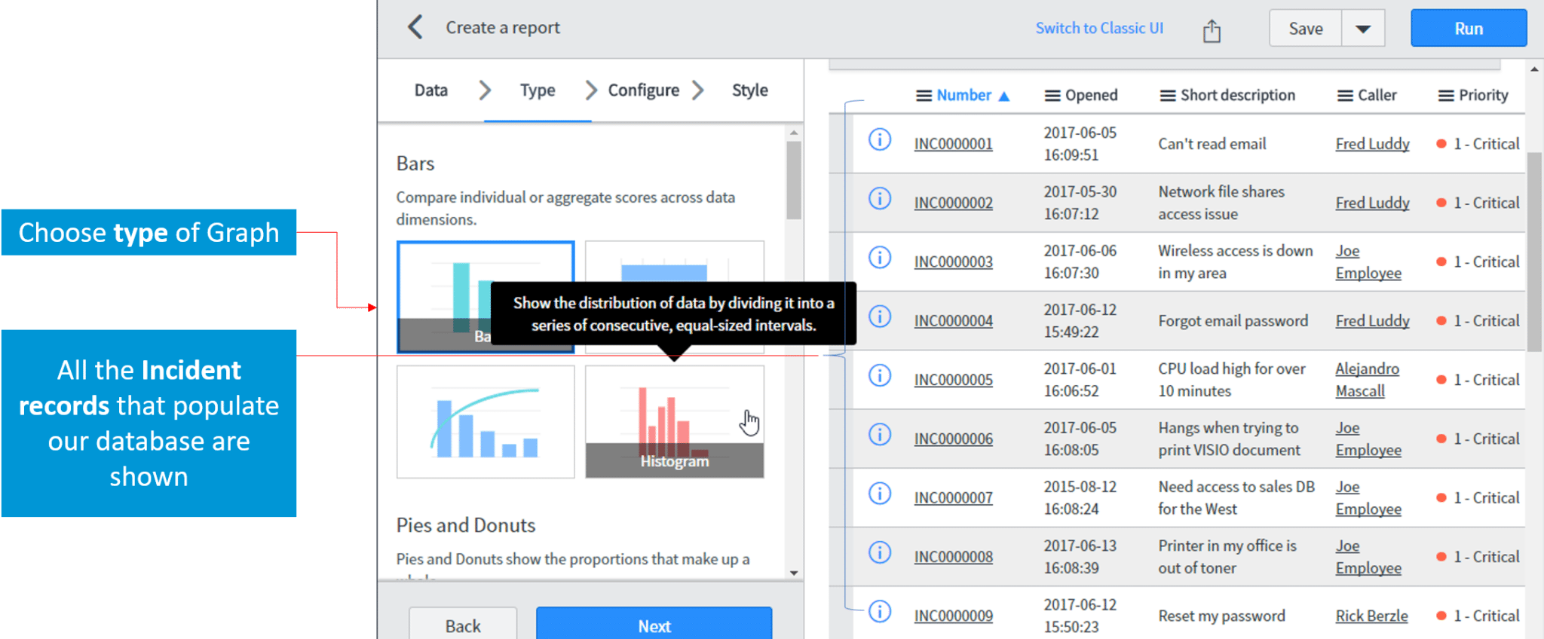The image size is (1544, 639).
Task: Click the Back button
Action: pos(463,624)
